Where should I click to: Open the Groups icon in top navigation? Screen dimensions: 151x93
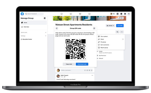click(x=89, y=14)
